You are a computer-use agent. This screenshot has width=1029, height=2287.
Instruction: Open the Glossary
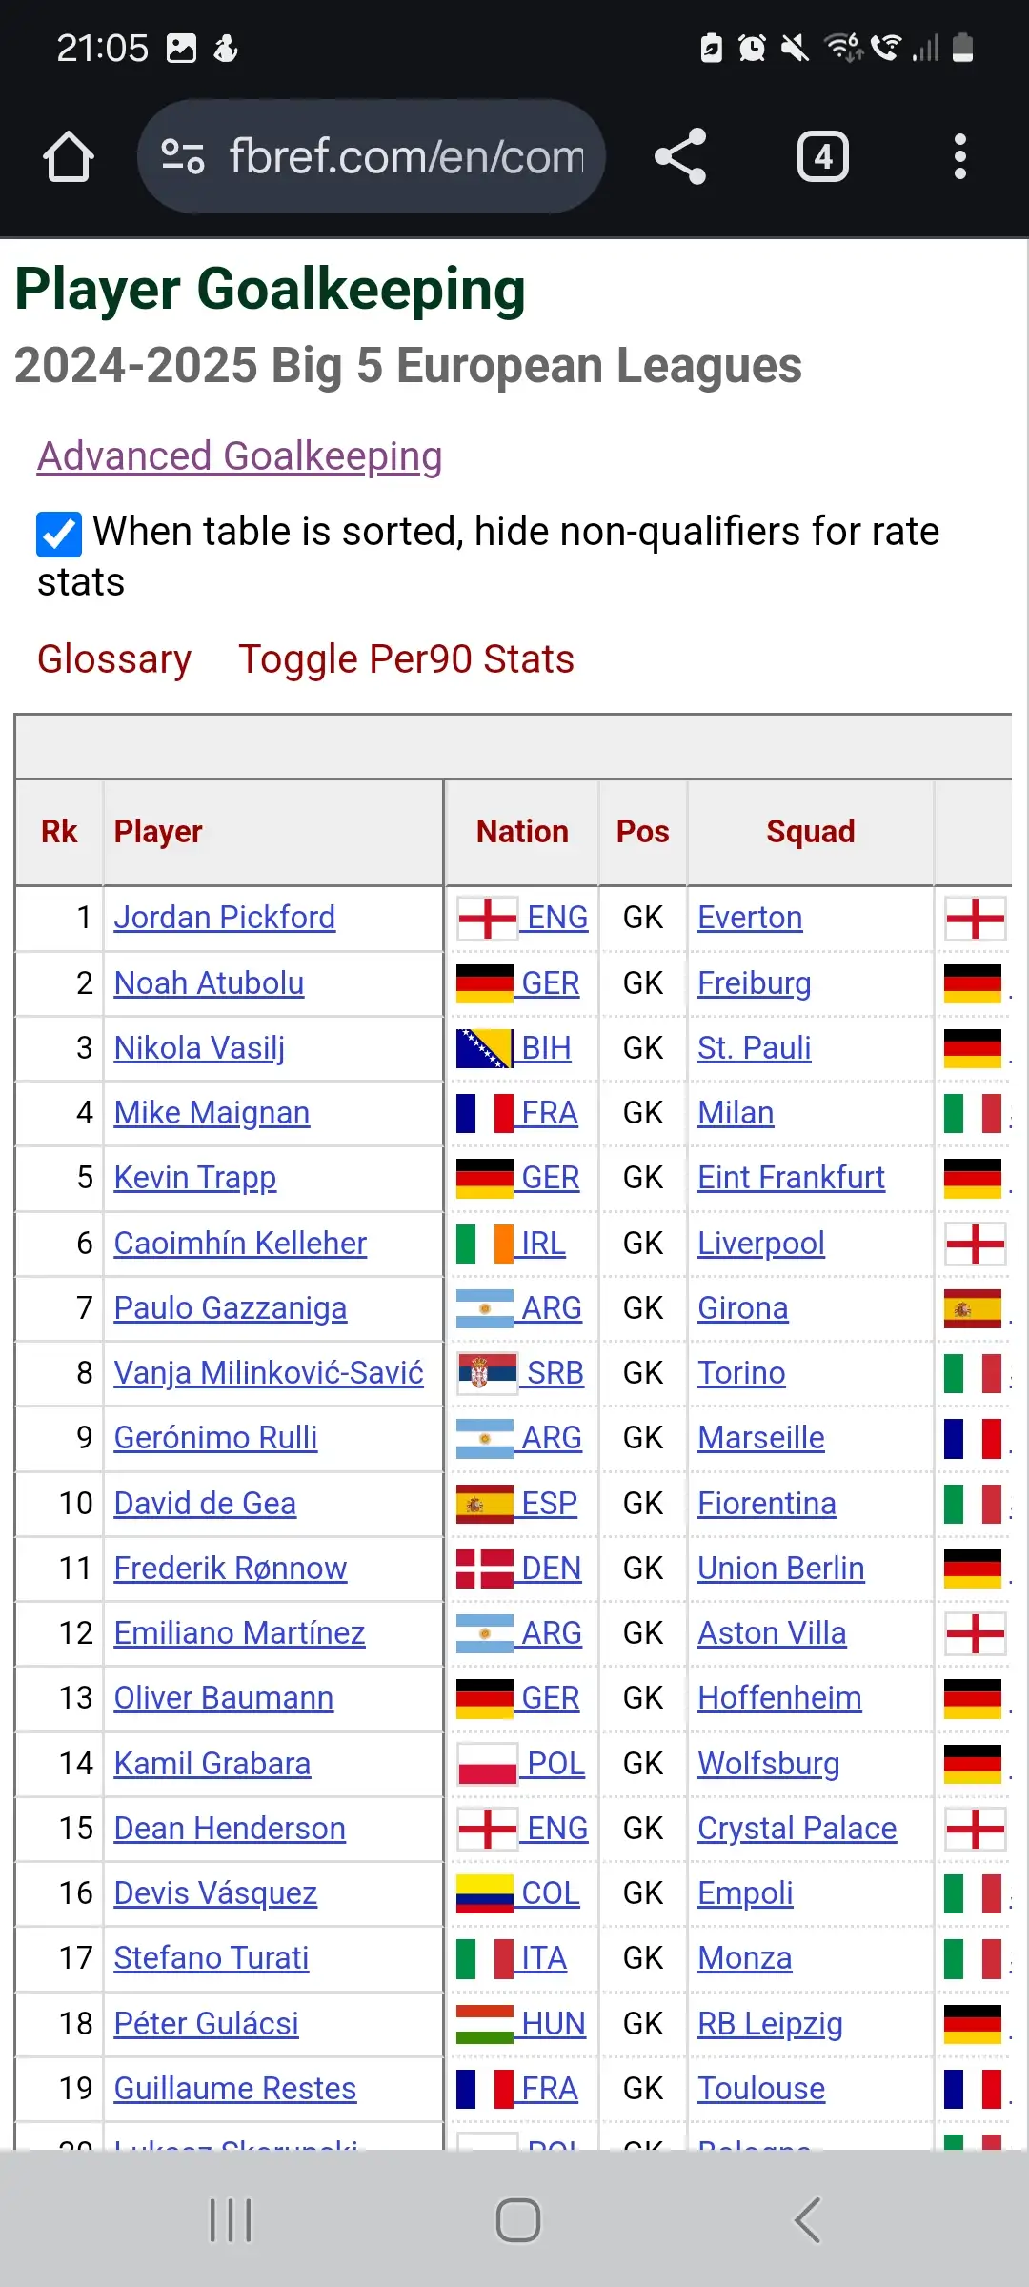tap(114, 659)
